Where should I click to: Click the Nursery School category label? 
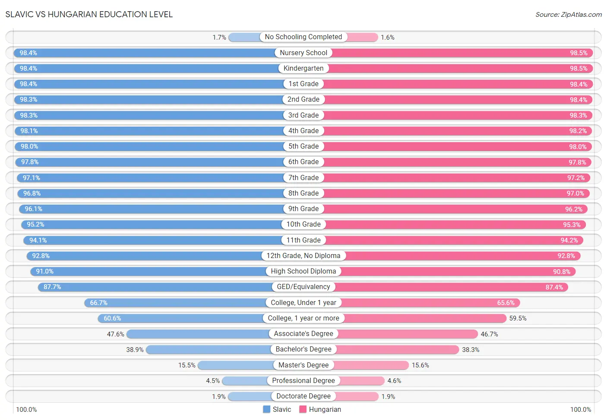point(303,53)
